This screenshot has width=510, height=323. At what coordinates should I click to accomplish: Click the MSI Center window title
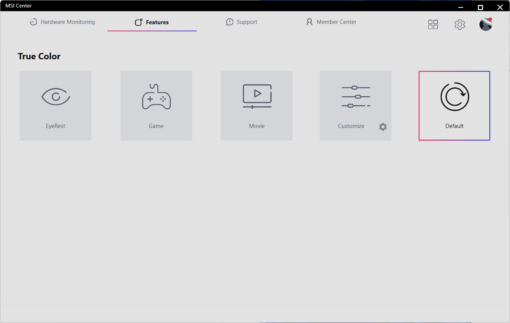point(18,6)
